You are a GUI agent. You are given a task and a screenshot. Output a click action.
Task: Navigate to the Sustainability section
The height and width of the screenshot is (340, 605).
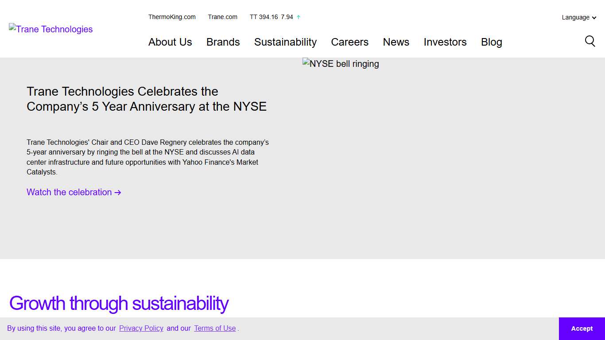285,42
